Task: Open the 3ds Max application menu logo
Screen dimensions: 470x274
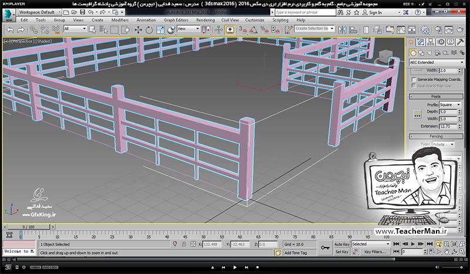Action: [9, 16]
